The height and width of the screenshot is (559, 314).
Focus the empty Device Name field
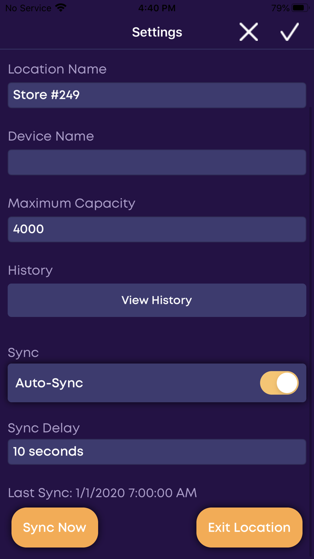pos(157,162)
